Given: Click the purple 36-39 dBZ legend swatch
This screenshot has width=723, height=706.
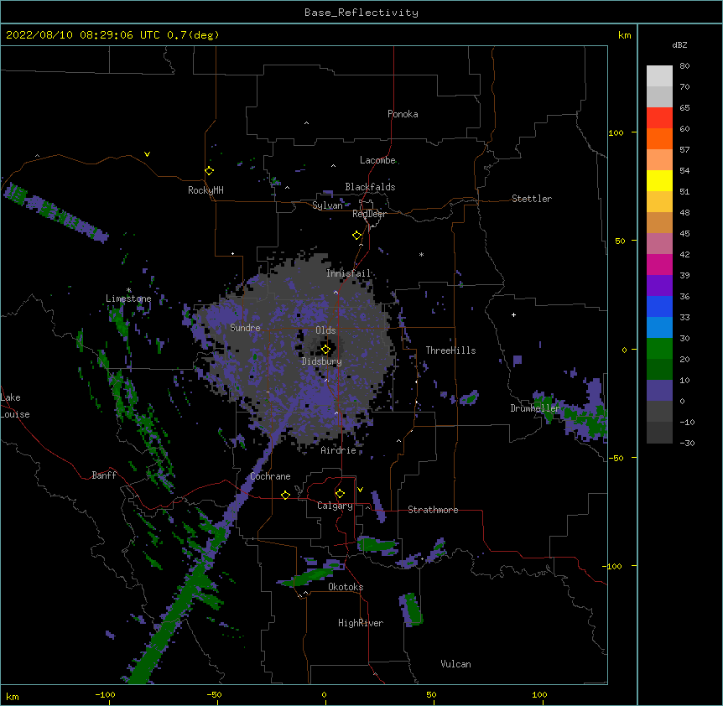Looking at the screenshot, I should [x=659, y=286].
